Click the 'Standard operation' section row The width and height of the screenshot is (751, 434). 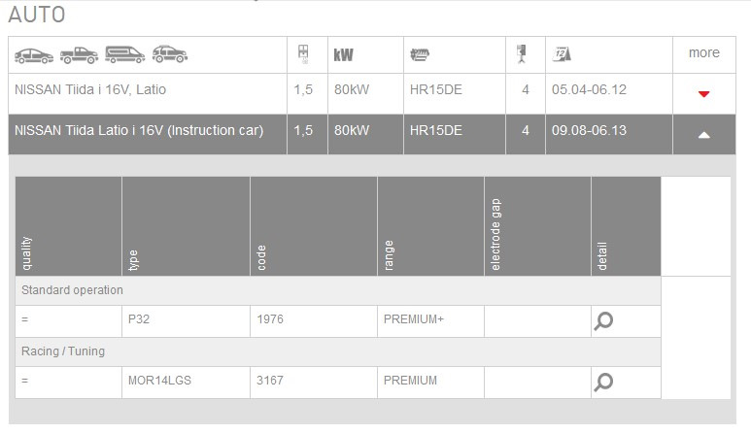tap(338, 290)
